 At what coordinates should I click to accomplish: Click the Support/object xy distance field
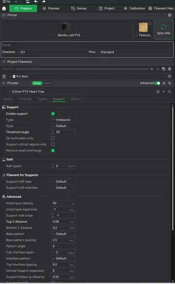63,277
